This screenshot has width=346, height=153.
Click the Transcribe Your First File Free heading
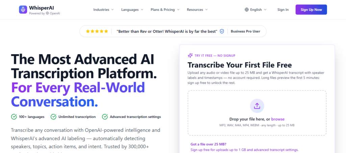pos(240,65)
